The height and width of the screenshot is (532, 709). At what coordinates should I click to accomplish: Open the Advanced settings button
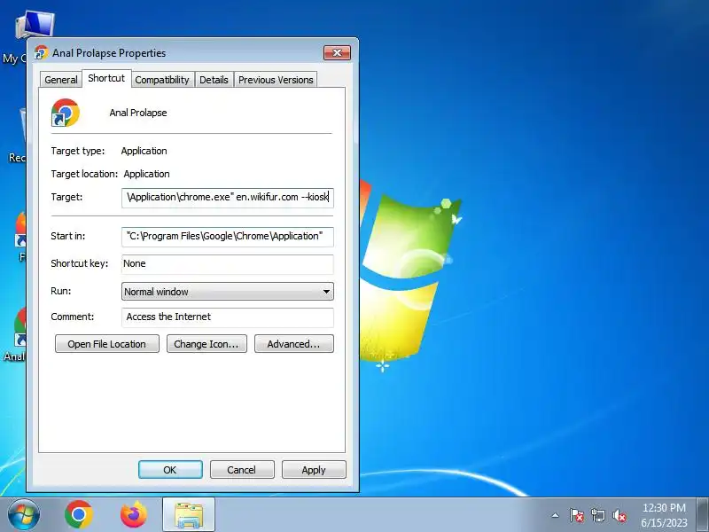point(294,344)
